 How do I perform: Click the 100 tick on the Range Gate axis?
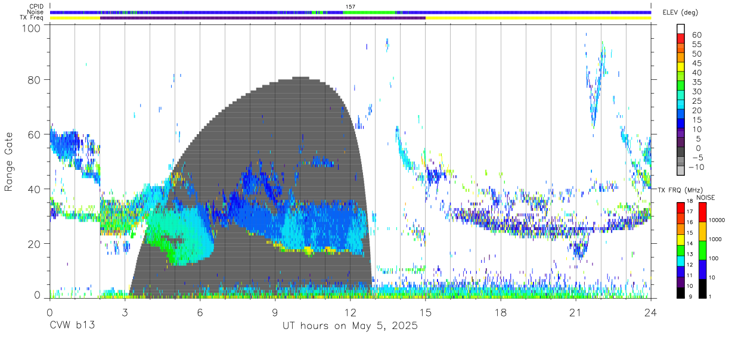click(32, 28)
